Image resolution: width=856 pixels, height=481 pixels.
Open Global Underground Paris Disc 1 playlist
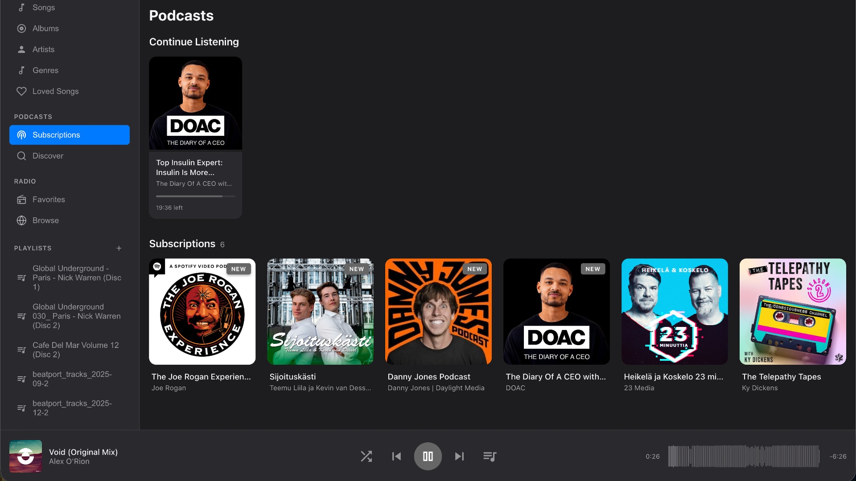[x=70, y=278]
